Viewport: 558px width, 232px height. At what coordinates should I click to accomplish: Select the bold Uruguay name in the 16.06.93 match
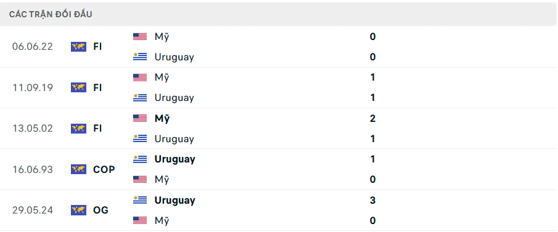click(174, 159)
